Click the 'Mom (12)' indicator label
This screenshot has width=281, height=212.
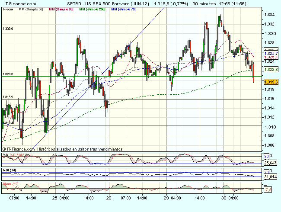click(11, 184)
